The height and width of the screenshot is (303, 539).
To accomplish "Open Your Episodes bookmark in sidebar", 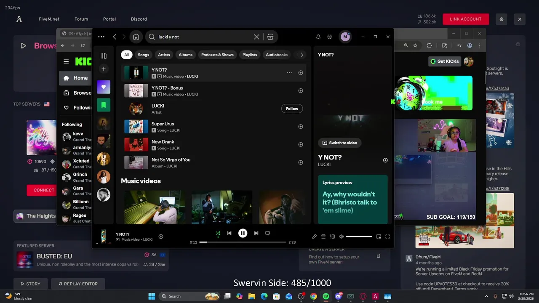I will (104, 105).
